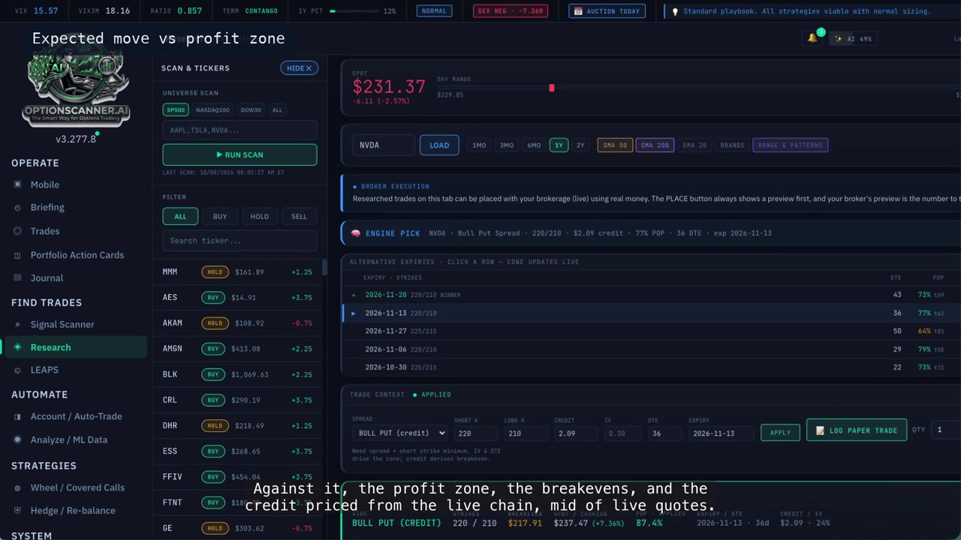
Task: Click the APPLY trade context button
Action: (x=780, y=433)
